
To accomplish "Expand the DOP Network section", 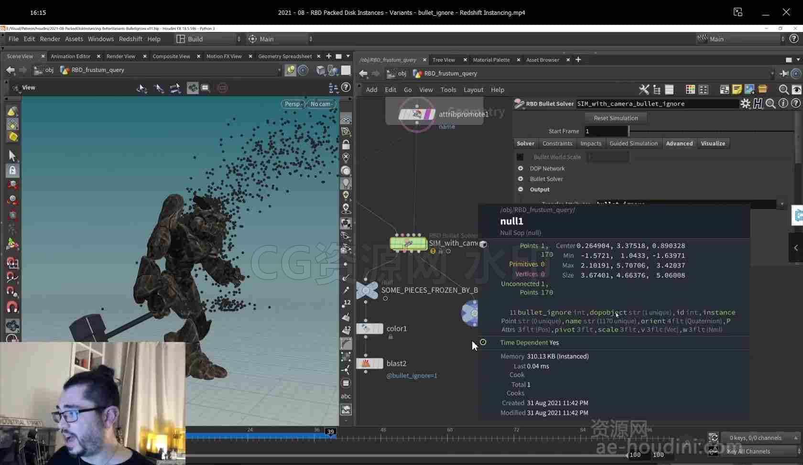I will point(521,168).
